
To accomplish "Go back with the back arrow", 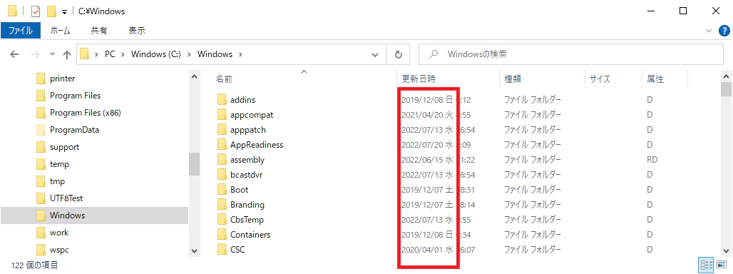I will 14,54.
